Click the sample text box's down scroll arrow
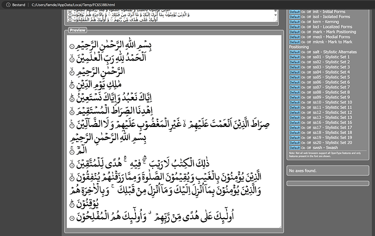This screenshot has width=375, height=236. click(x=276, y=15)
